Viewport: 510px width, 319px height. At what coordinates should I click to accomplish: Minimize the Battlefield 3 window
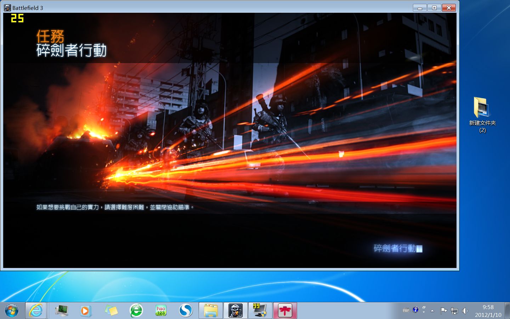click(420, 8)
